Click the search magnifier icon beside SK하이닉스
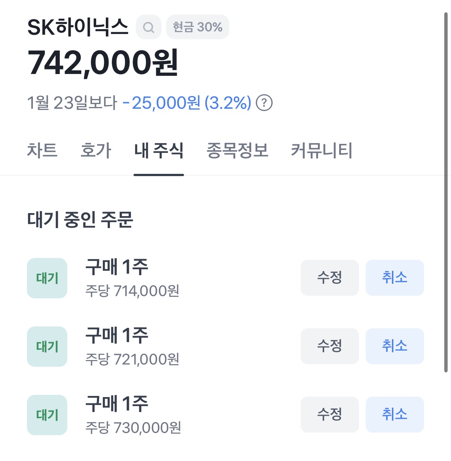Viewport: 451px width, 461px height. tap(148, 27)
